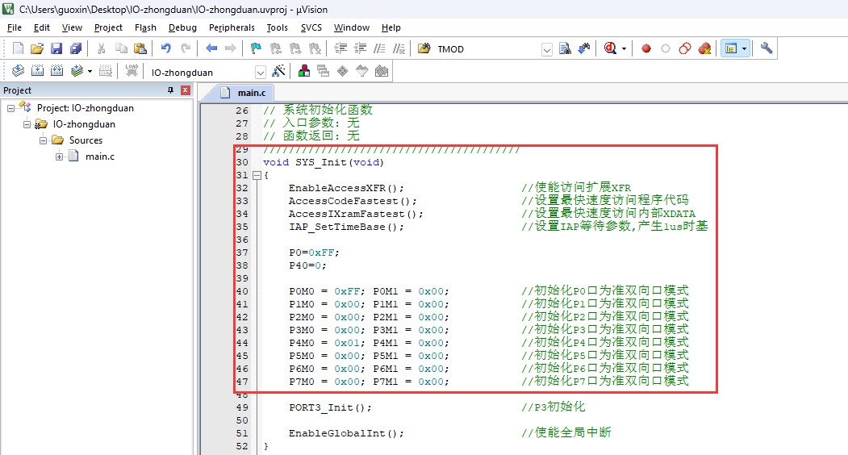Collapse the IO-zhongduan target node

pos(27,124)
